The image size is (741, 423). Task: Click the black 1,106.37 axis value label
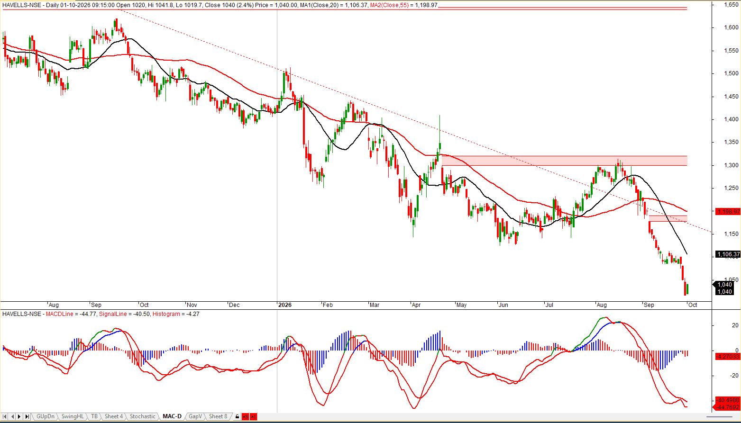click(729, 254)
